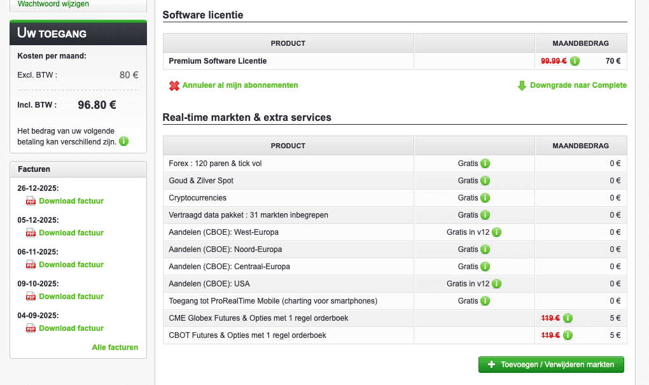Click info icon for West-Europa Gratis in v12
Viewport: 649px width, 385px height.
click(496, 232)
